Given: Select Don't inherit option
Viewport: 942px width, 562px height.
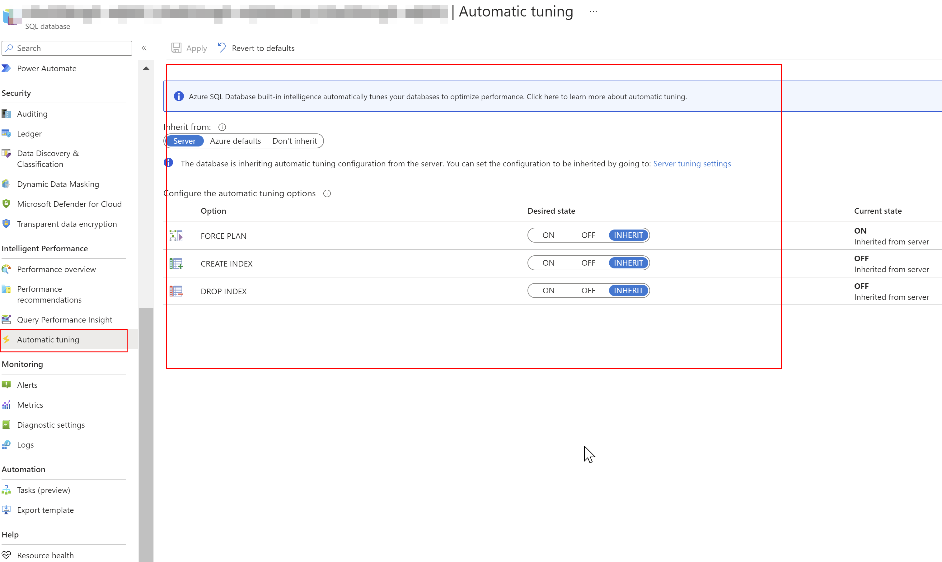Looking at the screenshot, I should (x=294, y=141).
